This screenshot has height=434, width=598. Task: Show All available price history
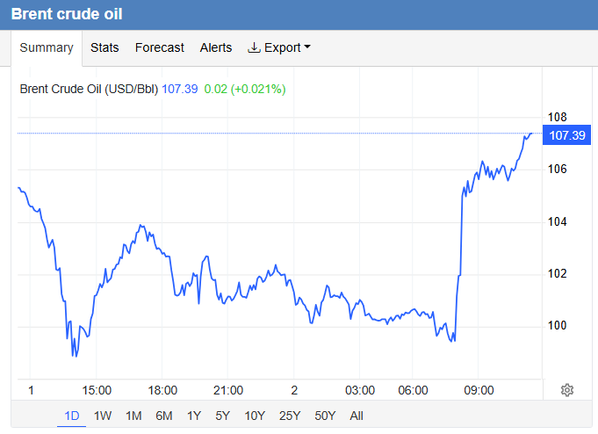pos(356,416)
